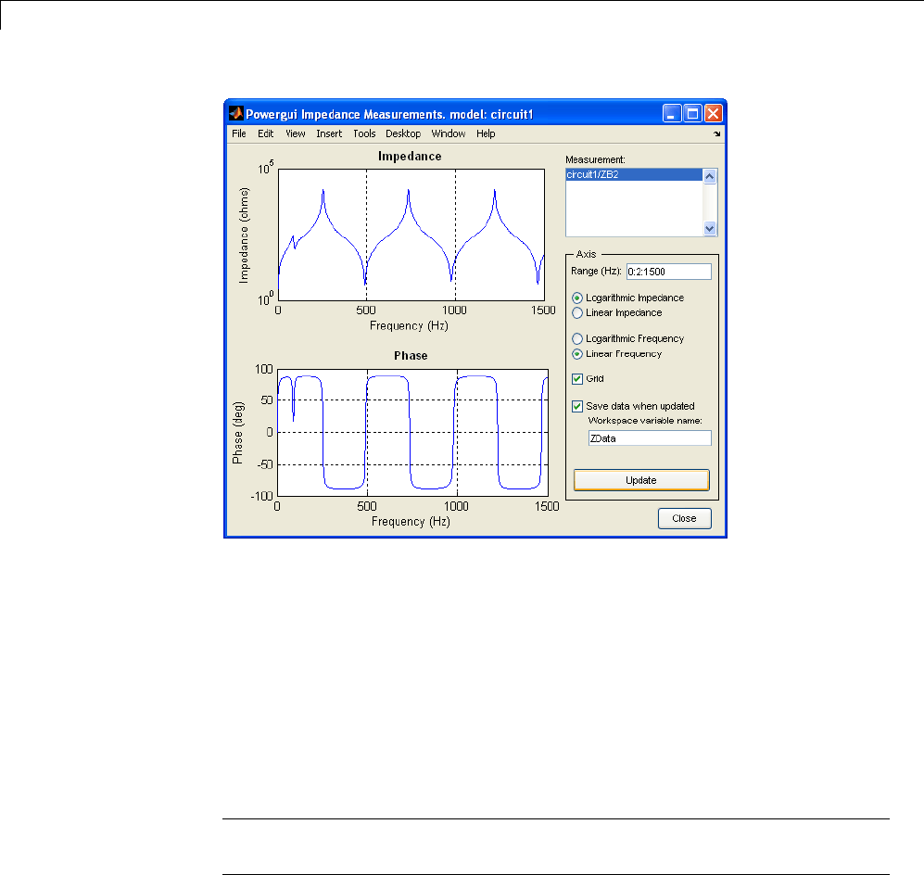
Task: Toggle Save data when updated checkbox
Action: pos(577,407)
